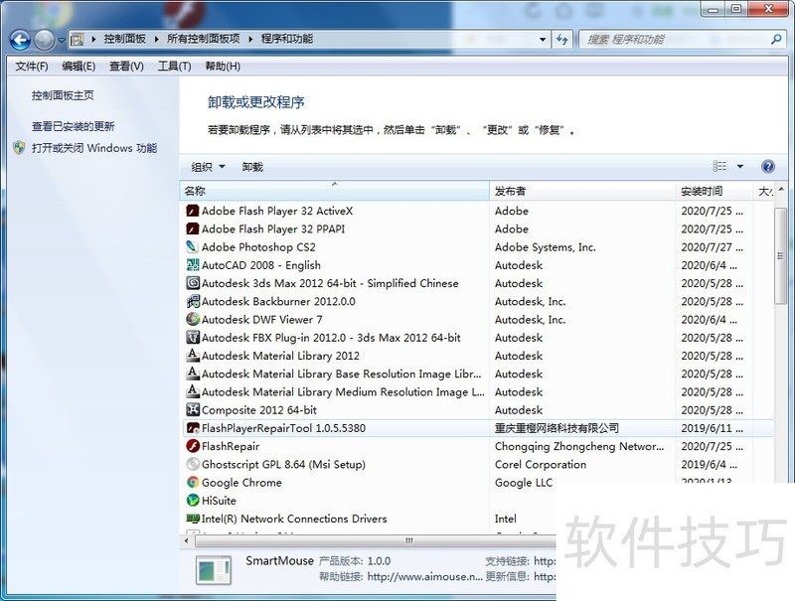795x601 pixels.
Task: Click the Adobe Photoshop CS2 feather icon
Action: coord(193,247)
